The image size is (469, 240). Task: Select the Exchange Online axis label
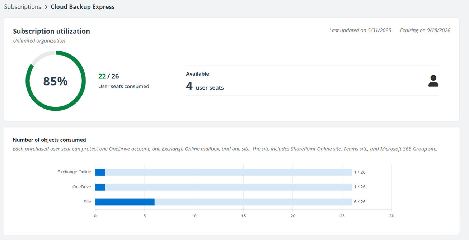[74, 172]
